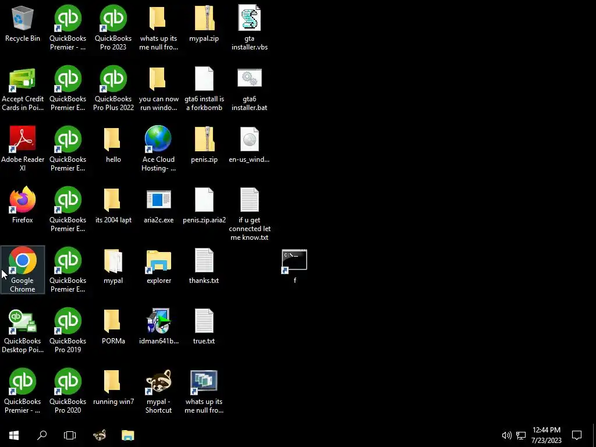Open QuickBooks Desktop Point of Sale shortcut
The height and width of the screenshot is (447, 596).
23,331
